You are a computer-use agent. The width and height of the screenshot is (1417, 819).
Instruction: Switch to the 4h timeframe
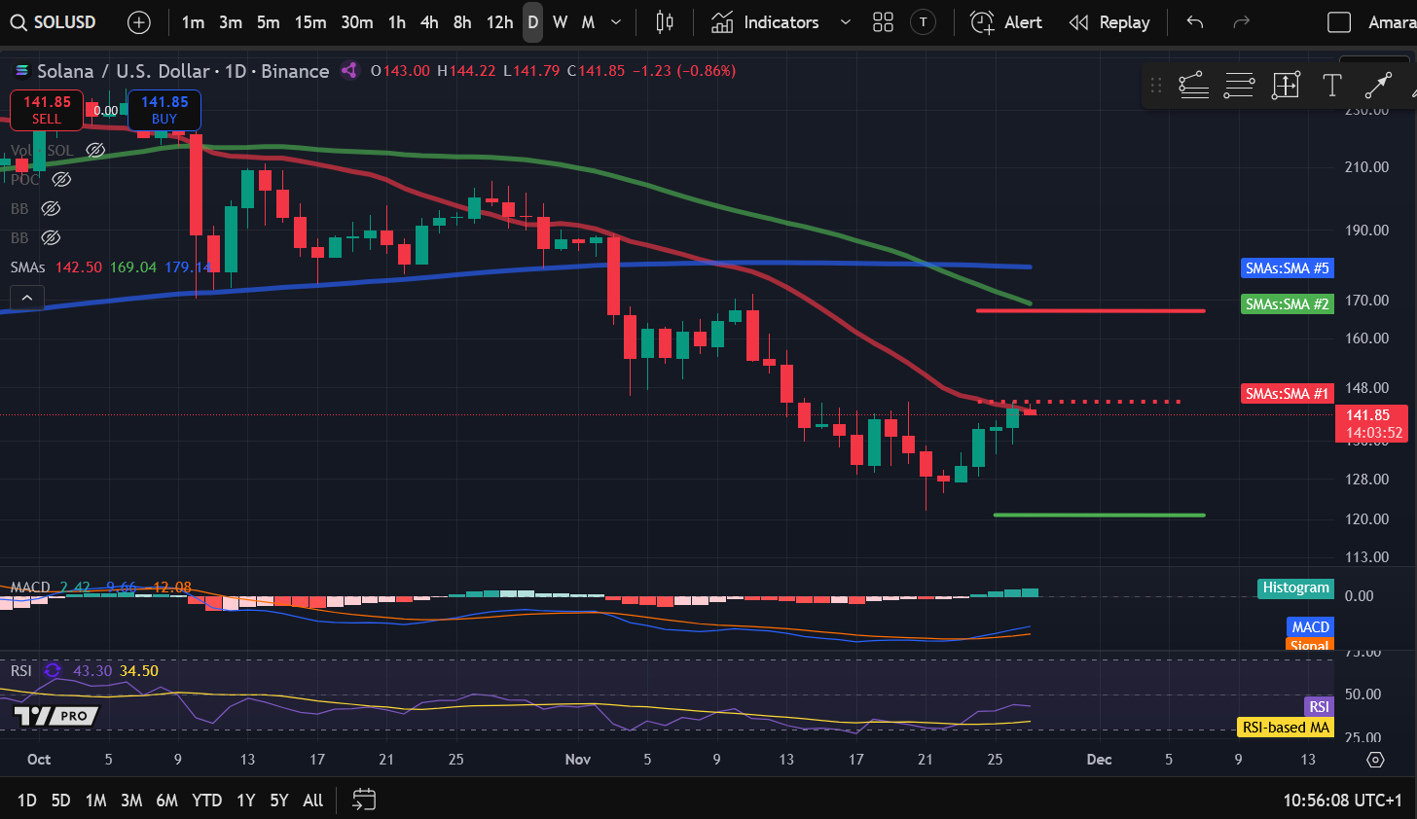pos(429,22)
